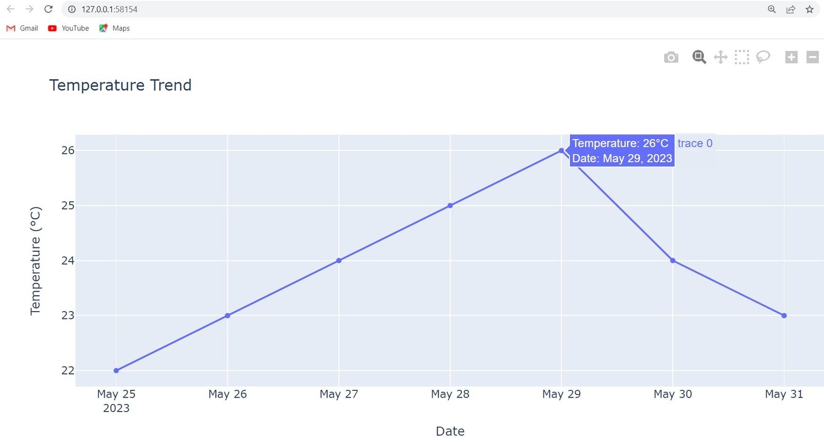
Task: Click the Temperature (°C) y-axis title
Action: [35, 261]
